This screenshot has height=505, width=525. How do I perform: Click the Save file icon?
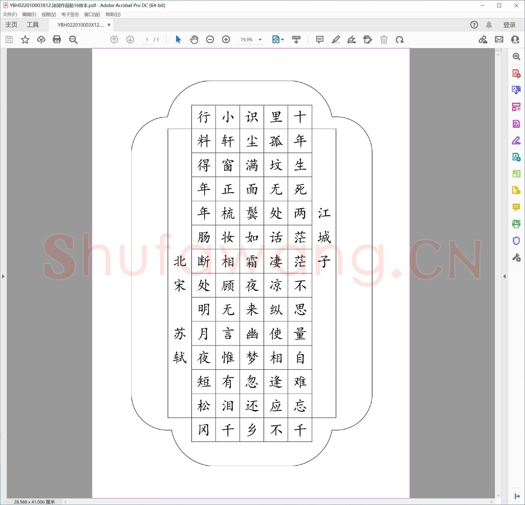click(9, 39)
